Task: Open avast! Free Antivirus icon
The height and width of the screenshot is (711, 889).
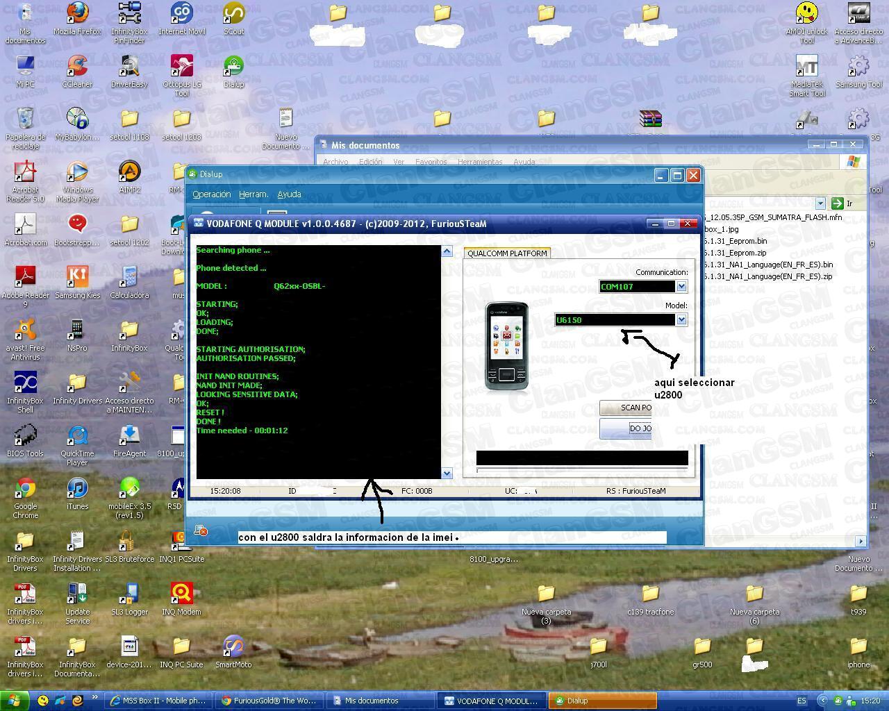Action: coord(25,340)
